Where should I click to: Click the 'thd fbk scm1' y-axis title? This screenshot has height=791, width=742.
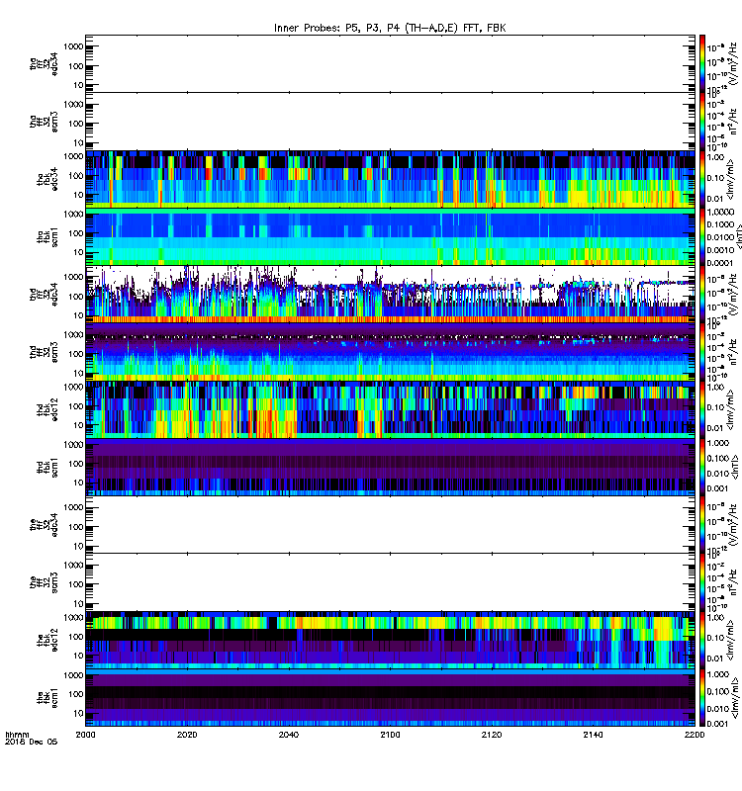(x=46, y=467)
